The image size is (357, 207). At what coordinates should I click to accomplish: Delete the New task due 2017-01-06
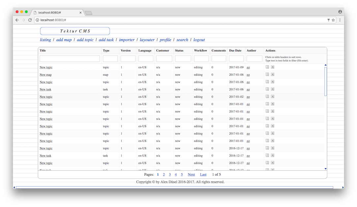point(273,89)
